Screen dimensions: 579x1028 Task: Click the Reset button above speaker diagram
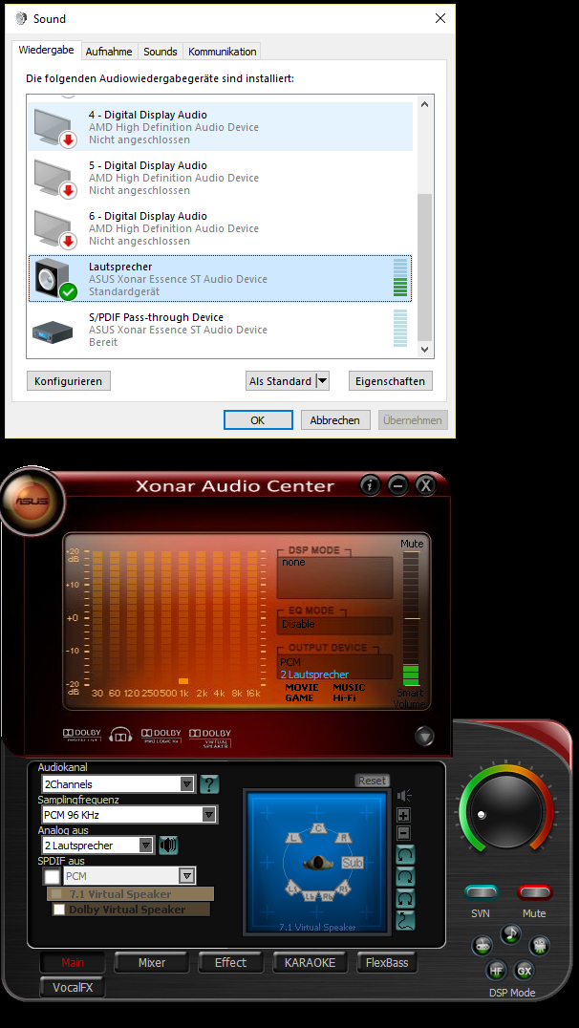pos(372,781)
